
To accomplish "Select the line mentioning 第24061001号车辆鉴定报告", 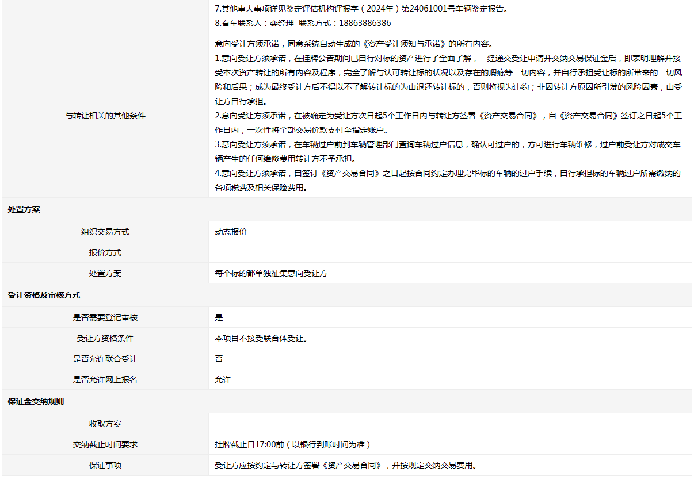I will [x=361, y=9].
